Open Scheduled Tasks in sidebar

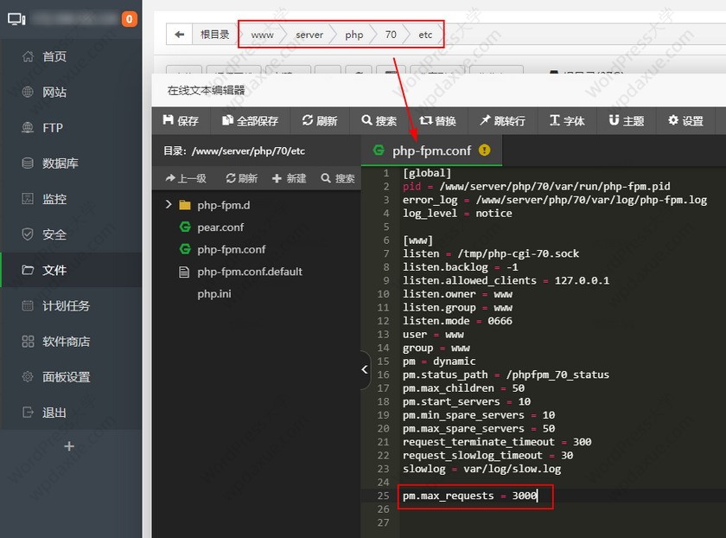pos(66,306)
